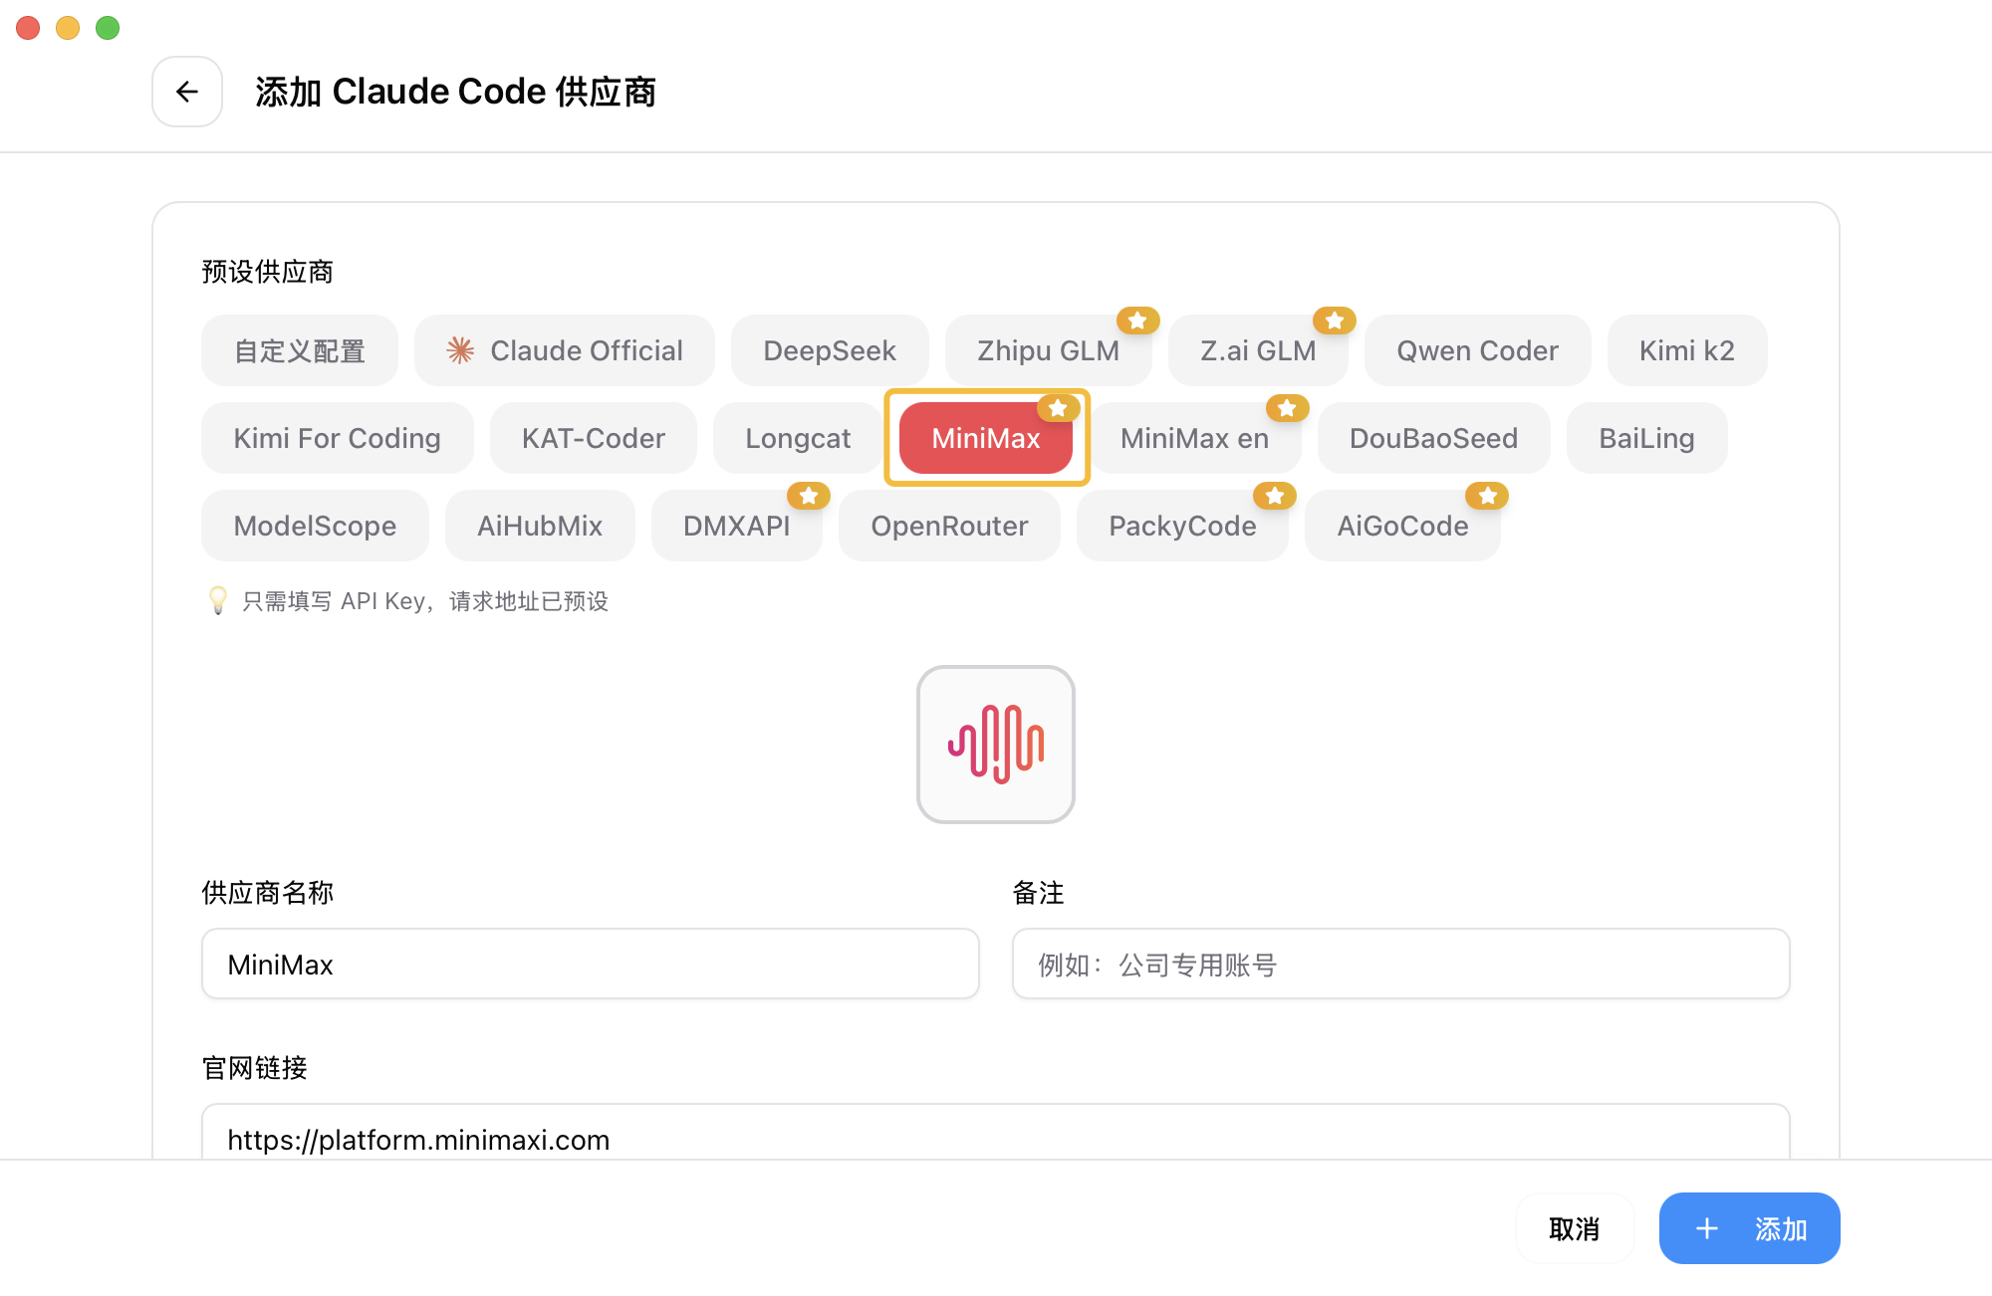Select the DeepSeek preset provider
The image size is (1992, 1296).
pyautogui.click(x=829, y=350)
